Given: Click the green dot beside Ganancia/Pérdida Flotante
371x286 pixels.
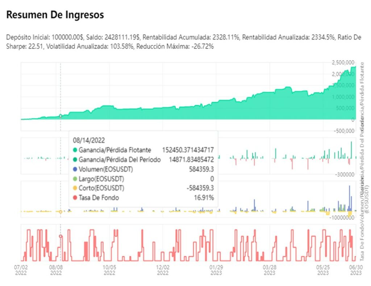Looking at the screenshot, I should (75, 150).
